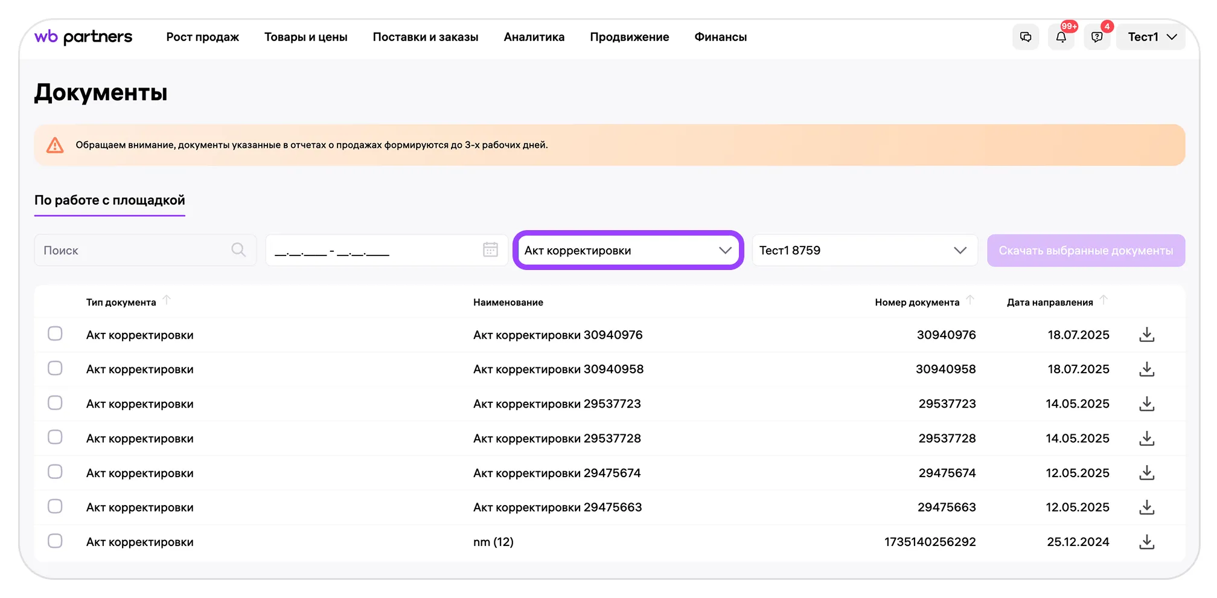The height and width of the screenshot is (598, 1217).
Task: Go to wb partners home logo
Action: (x=83, y=37)
